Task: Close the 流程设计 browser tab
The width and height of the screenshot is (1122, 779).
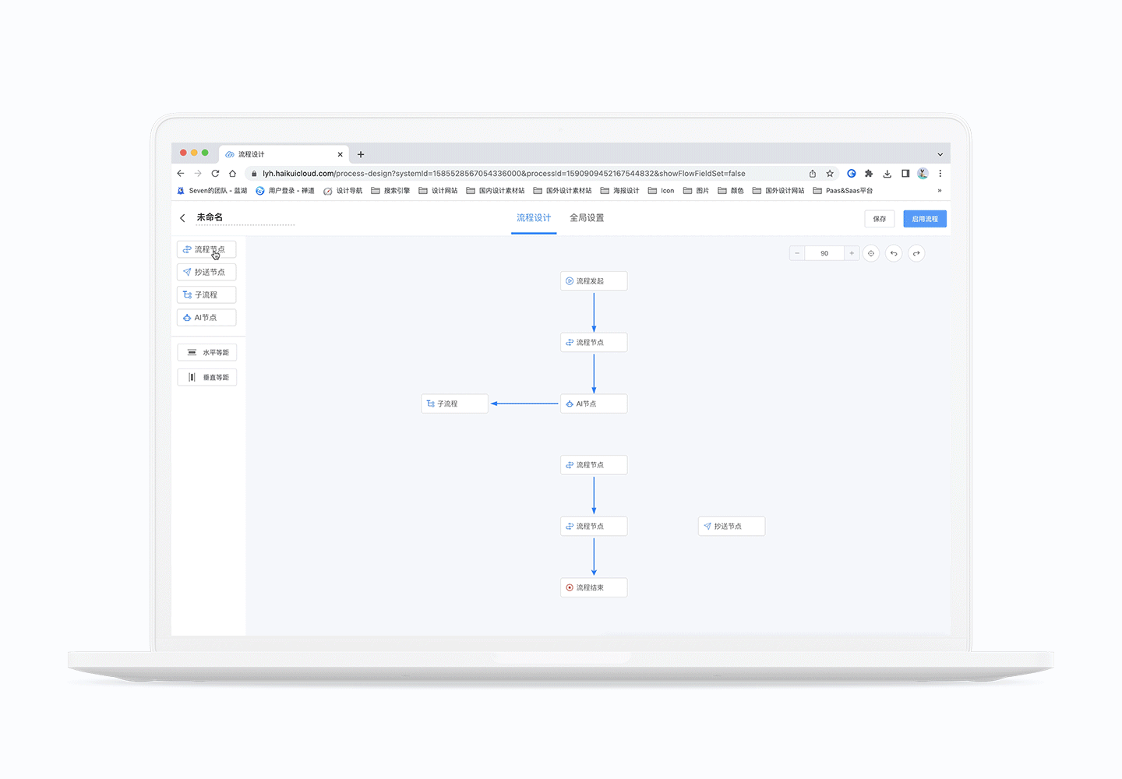Action: click(x=340, y=154)
